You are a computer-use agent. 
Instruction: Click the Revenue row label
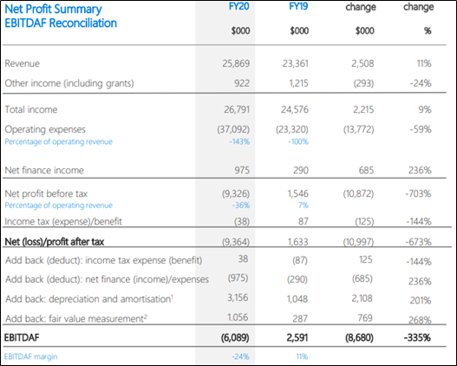(x=23, y=63)
